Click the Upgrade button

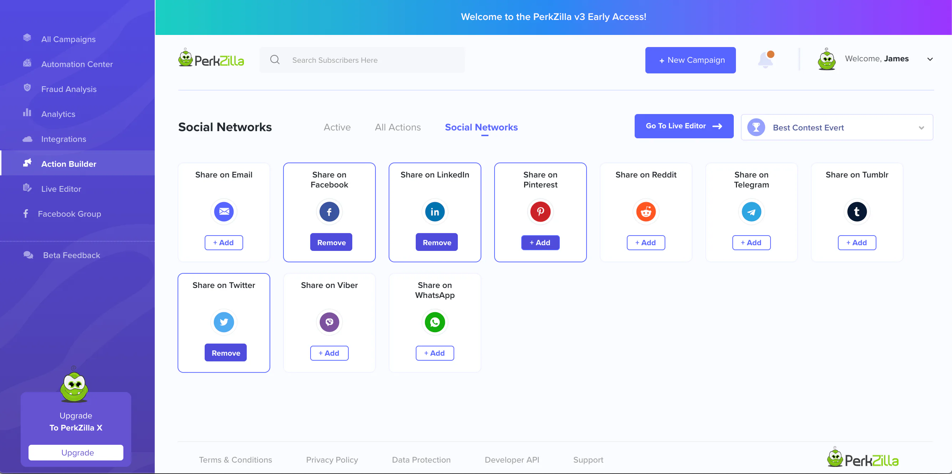(76, 452)
